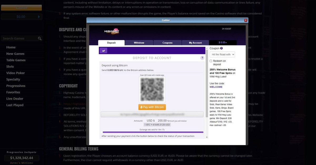Image resolution: width=316 pixels, height=165 pixels.
Task: Click the deposit panel scrollbar down arrow
Action: point(207,137)
